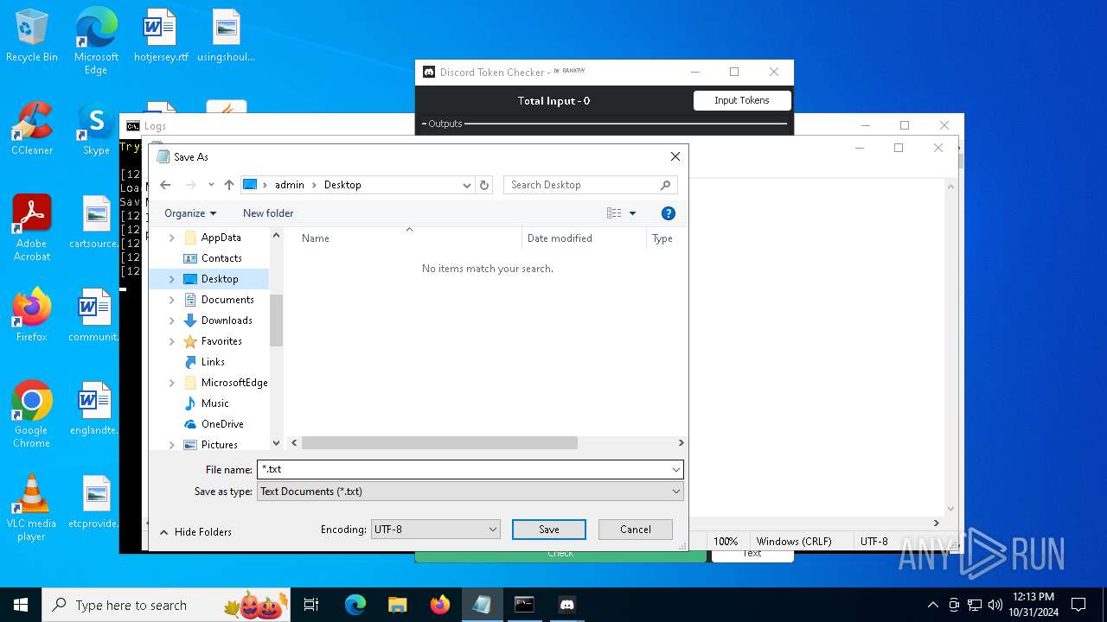Create a New folder

coord(268,213)
